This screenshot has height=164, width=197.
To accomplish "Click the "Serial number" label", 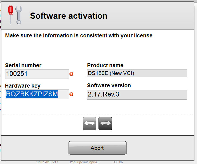I will point(23,66).
